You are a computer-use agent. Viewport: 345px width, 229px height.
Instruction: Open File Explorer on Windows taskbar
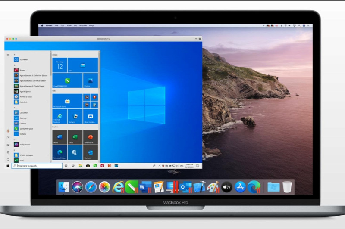tap(81, 166)
